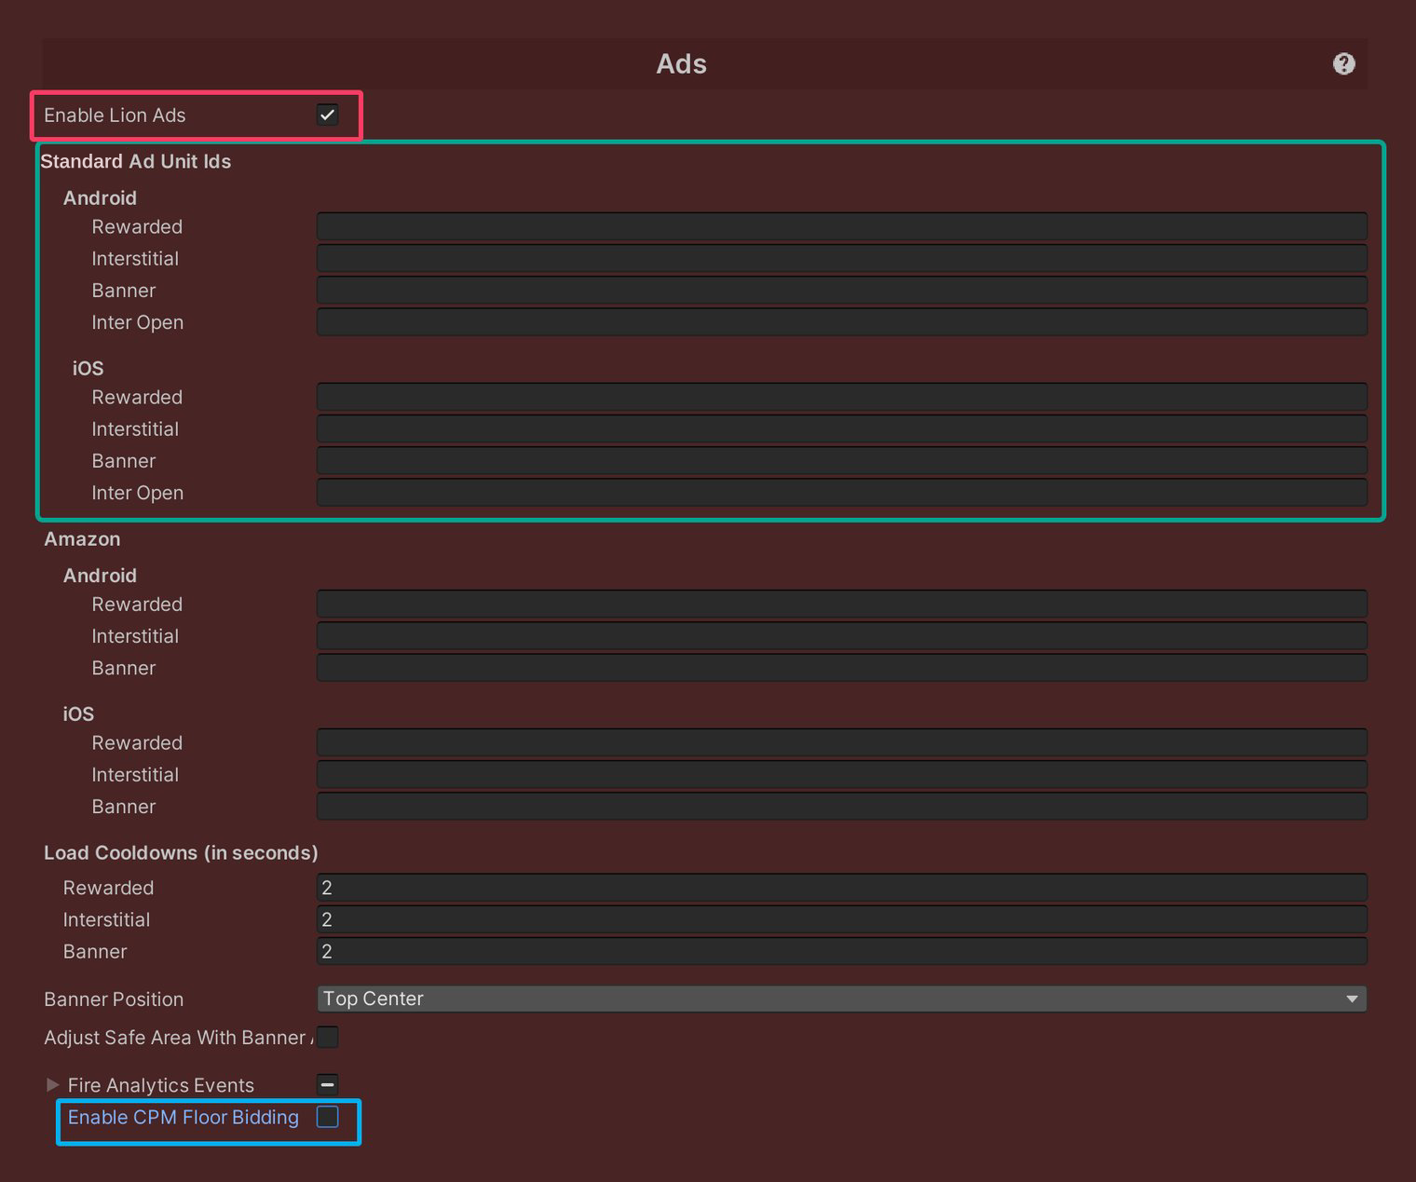Focus Banner load cooldown value field

point(840,951)
